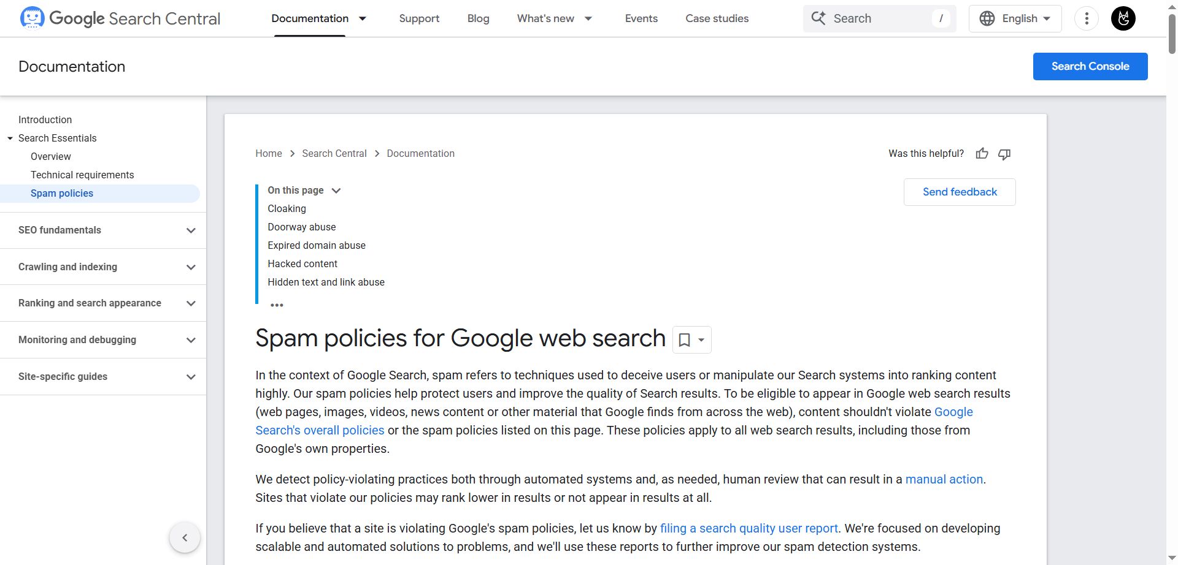The height and width of the screenshot is (565, 1178).
Task: Open the What's new dropdown arrow
Action: tap(588, 18)
